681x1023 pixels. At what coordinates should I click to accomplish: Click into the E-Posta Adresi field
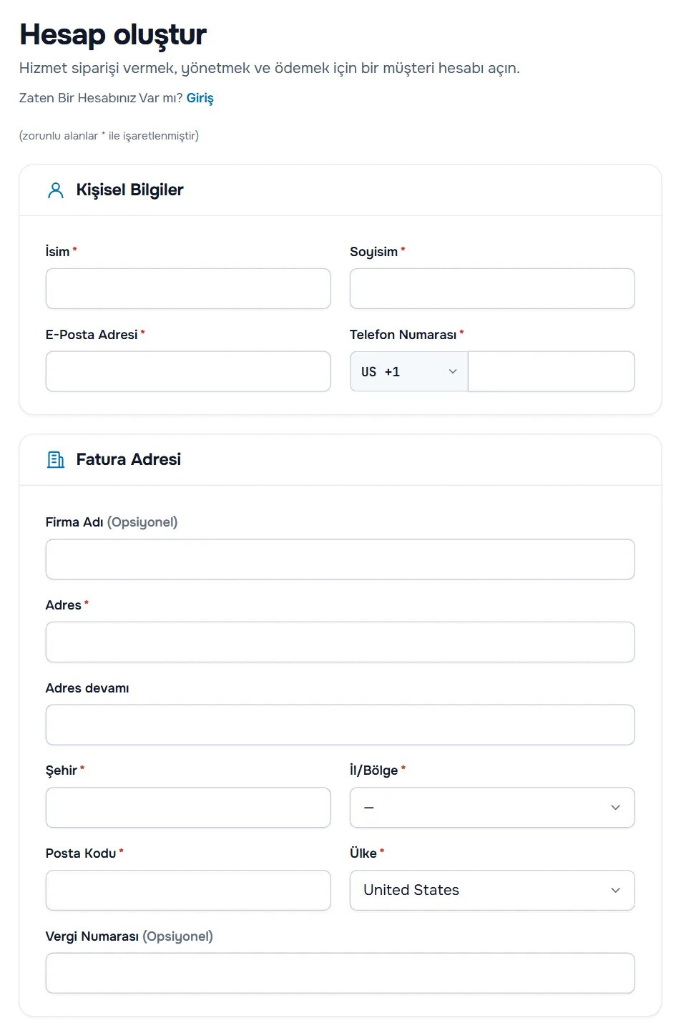point(188,371)
